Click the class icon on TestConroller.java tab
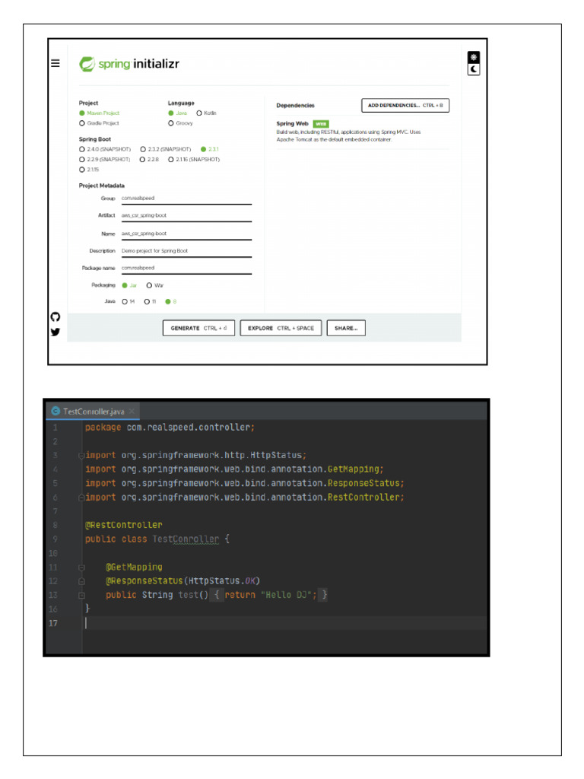 55,411
